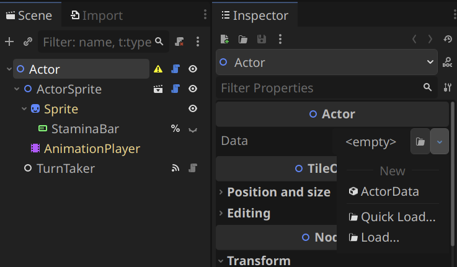The image size is (457, 267).
Task: Click the instantiate child scene link icon
Action: [27, 42]
